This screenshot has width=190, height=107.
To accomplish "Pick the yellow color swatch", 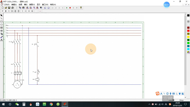I will pos(188,37).
